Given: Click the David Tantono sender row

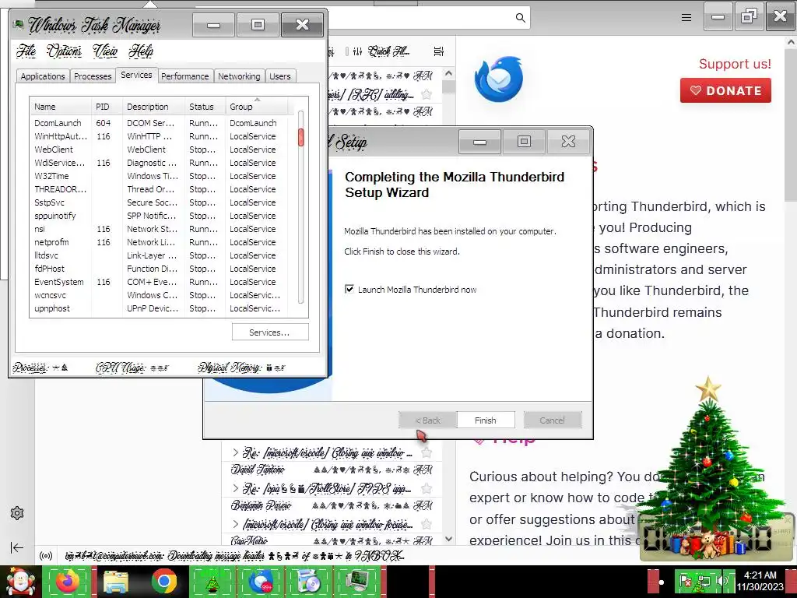Looking at the screenshot, I should coord(332,470).
